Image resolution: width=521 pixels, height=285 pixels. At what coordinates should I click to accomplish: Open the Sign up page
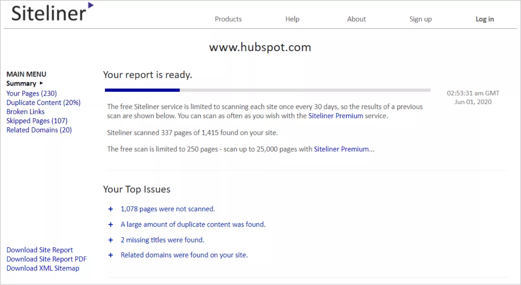tap(420, 19)
